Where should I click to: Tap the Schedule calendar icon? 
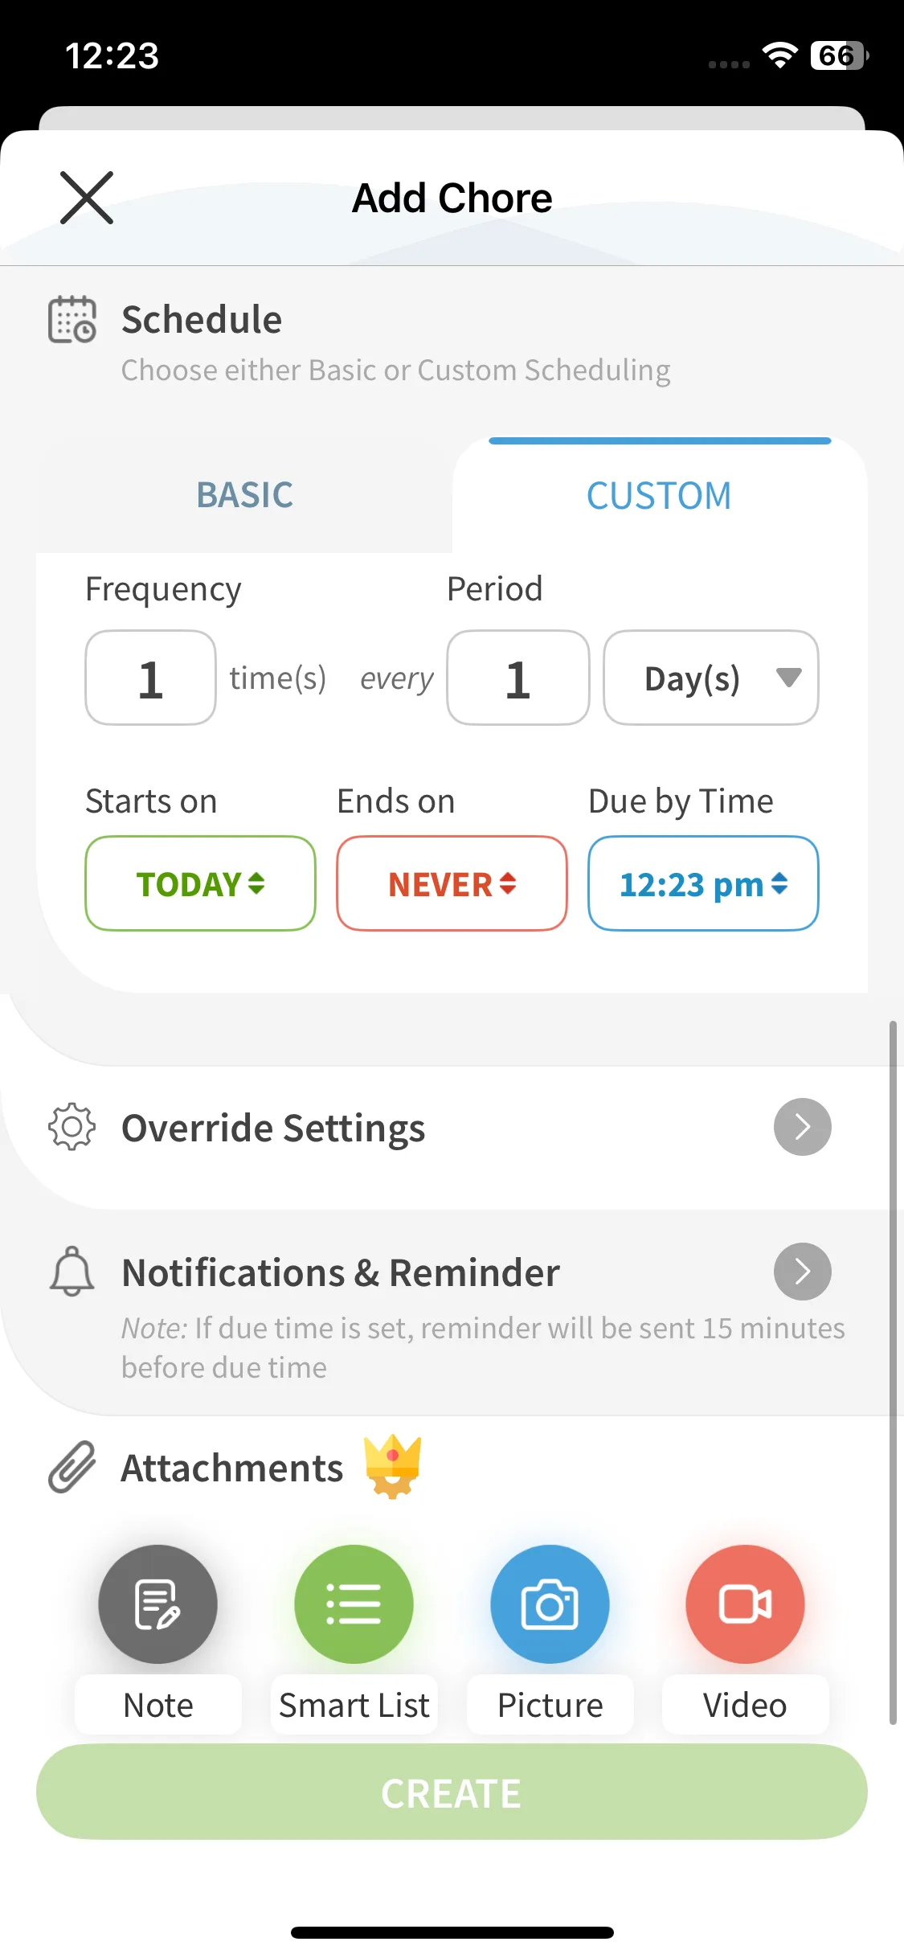click(x=72, y=320)
